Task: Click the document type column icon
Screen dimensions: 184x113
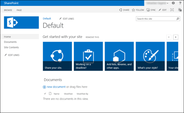Action: tap(50, 94)
